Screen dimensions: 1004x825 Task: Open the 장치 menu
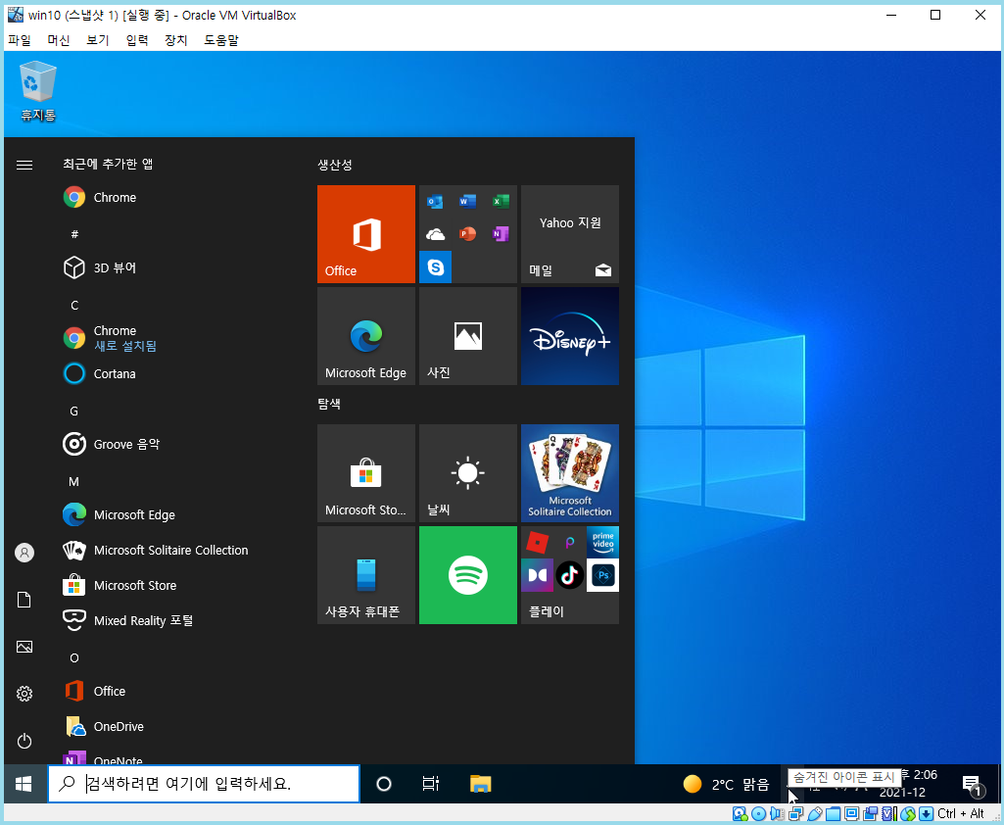176,40
